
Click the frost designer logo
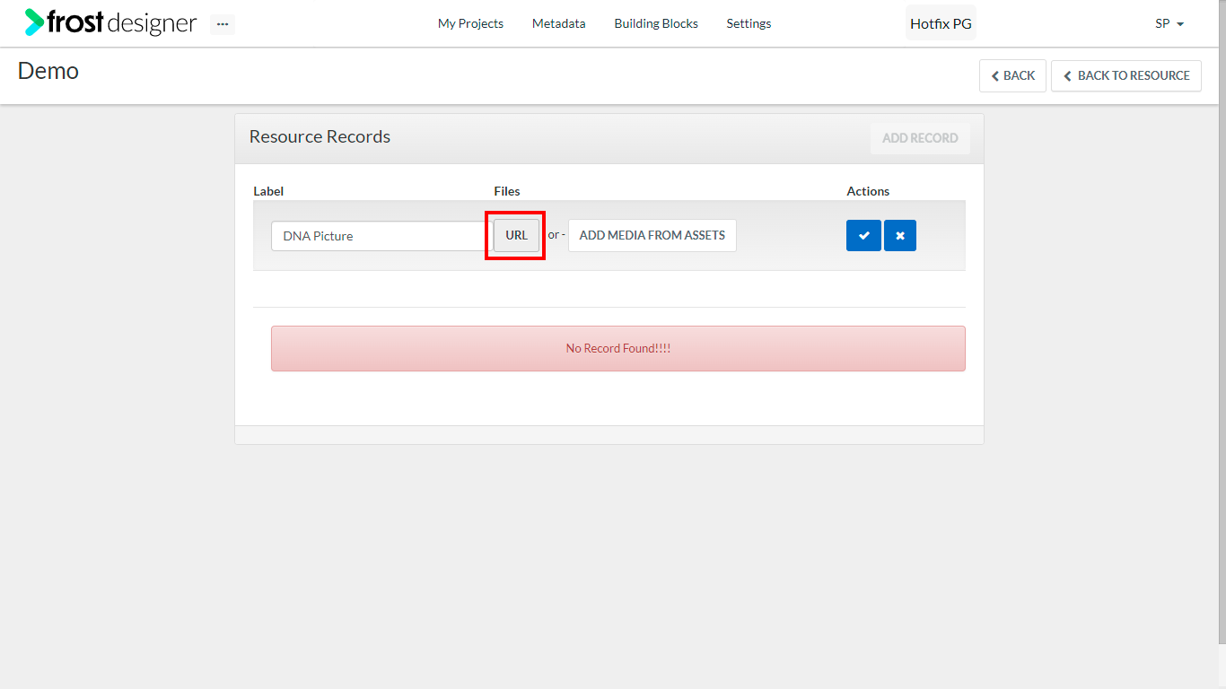[110, 22]
